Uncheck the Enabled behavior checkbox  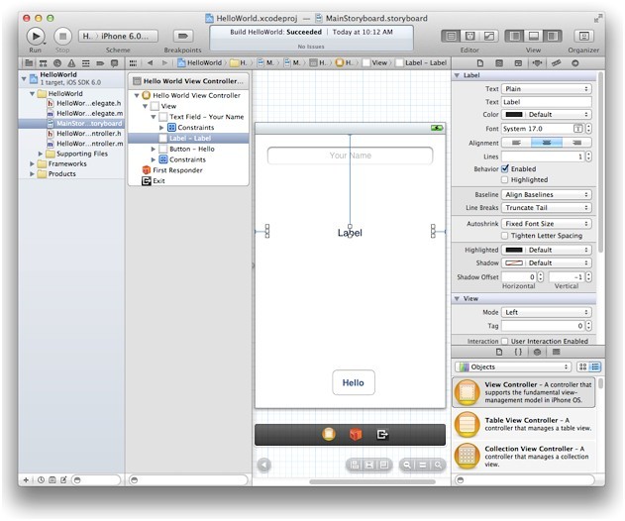point(505,168)
